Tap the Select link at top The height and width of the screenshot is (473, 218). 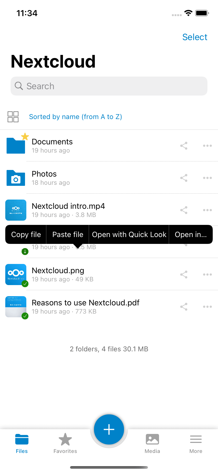(x=195, y=37)
